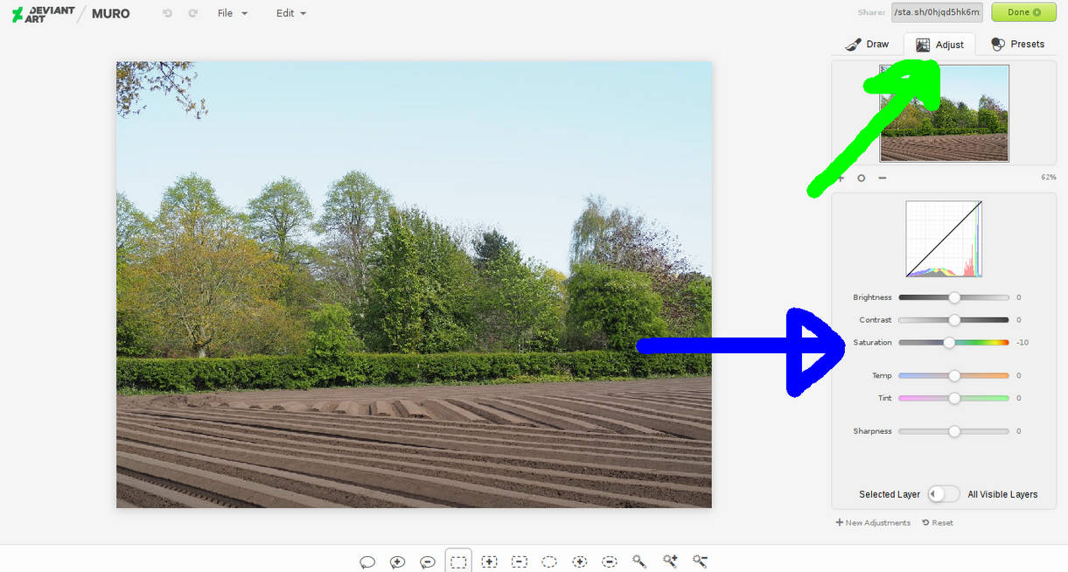Click the Sharpness label
This screenshot has height=572, width=1068.
click(872, 431)
